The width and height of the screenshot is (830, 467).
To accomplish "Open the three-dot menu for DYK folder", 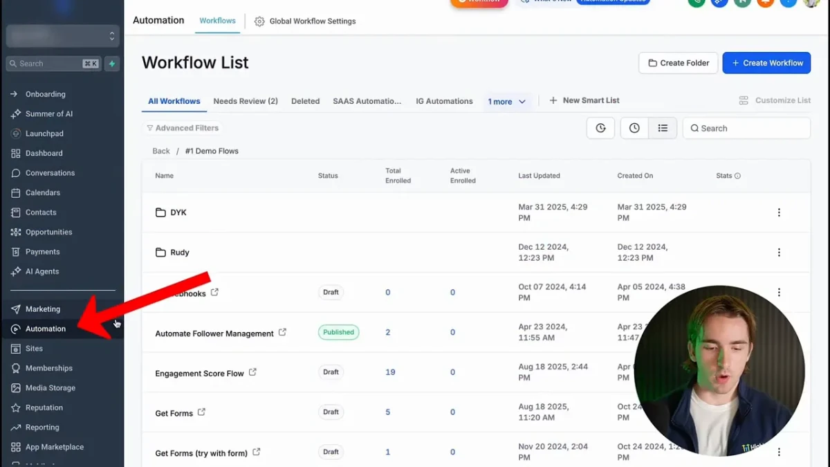I will click(x=779, y=212).
